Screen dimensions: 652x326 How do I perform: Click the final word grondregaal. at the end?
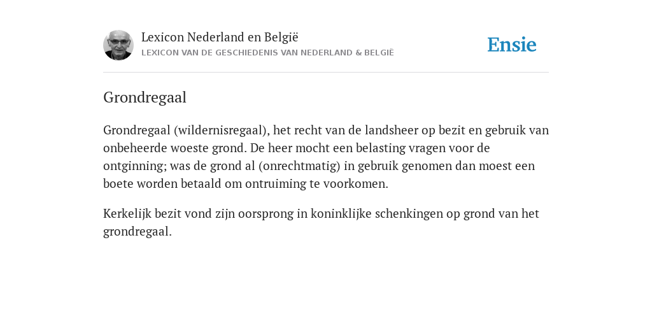tap(138, 232)
